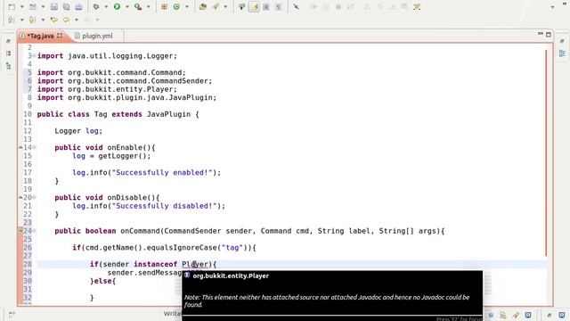Click the Last Edit Location icon
570x321 pixels.
(53, 20)
